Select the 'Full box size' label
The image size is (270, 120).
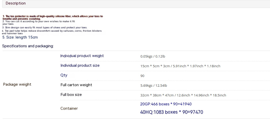pos(71,95)
